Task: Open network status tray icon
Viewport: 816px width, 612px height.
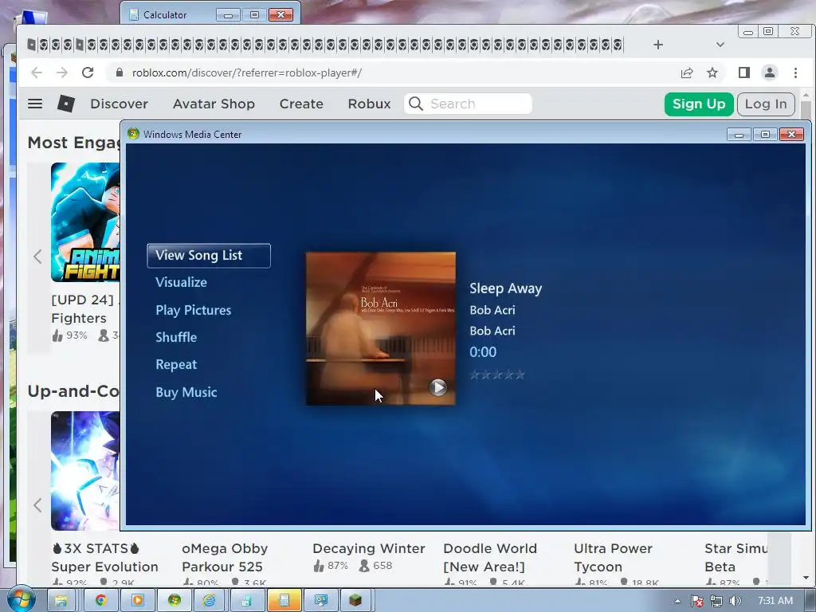Action: point(716,601)
